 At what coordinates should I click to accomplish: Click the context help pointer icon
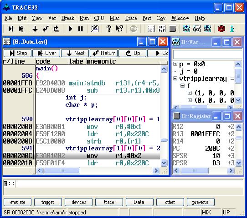click(x=119, y=29)
